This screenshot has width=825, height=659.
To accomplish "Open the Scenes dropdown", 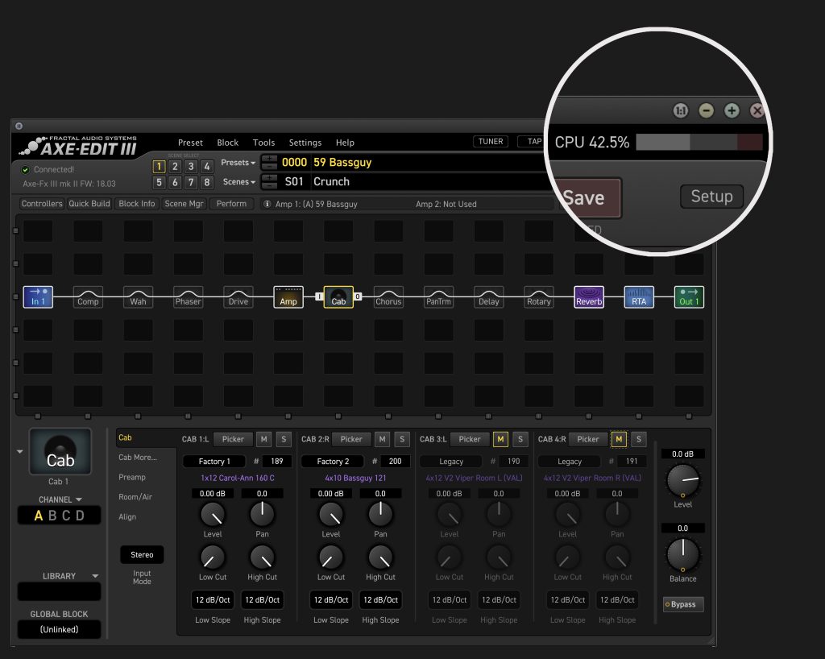I will tap(238, 182).
